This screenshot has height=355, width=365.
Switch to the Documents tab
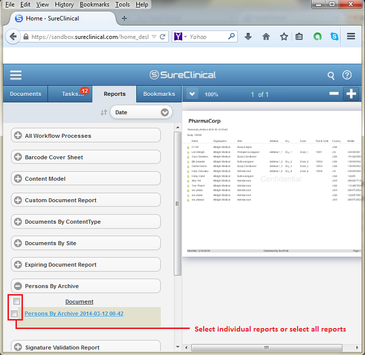[25, 94]
